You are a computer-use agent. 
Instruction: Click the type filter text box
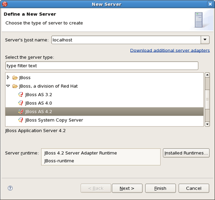(102, 66)
